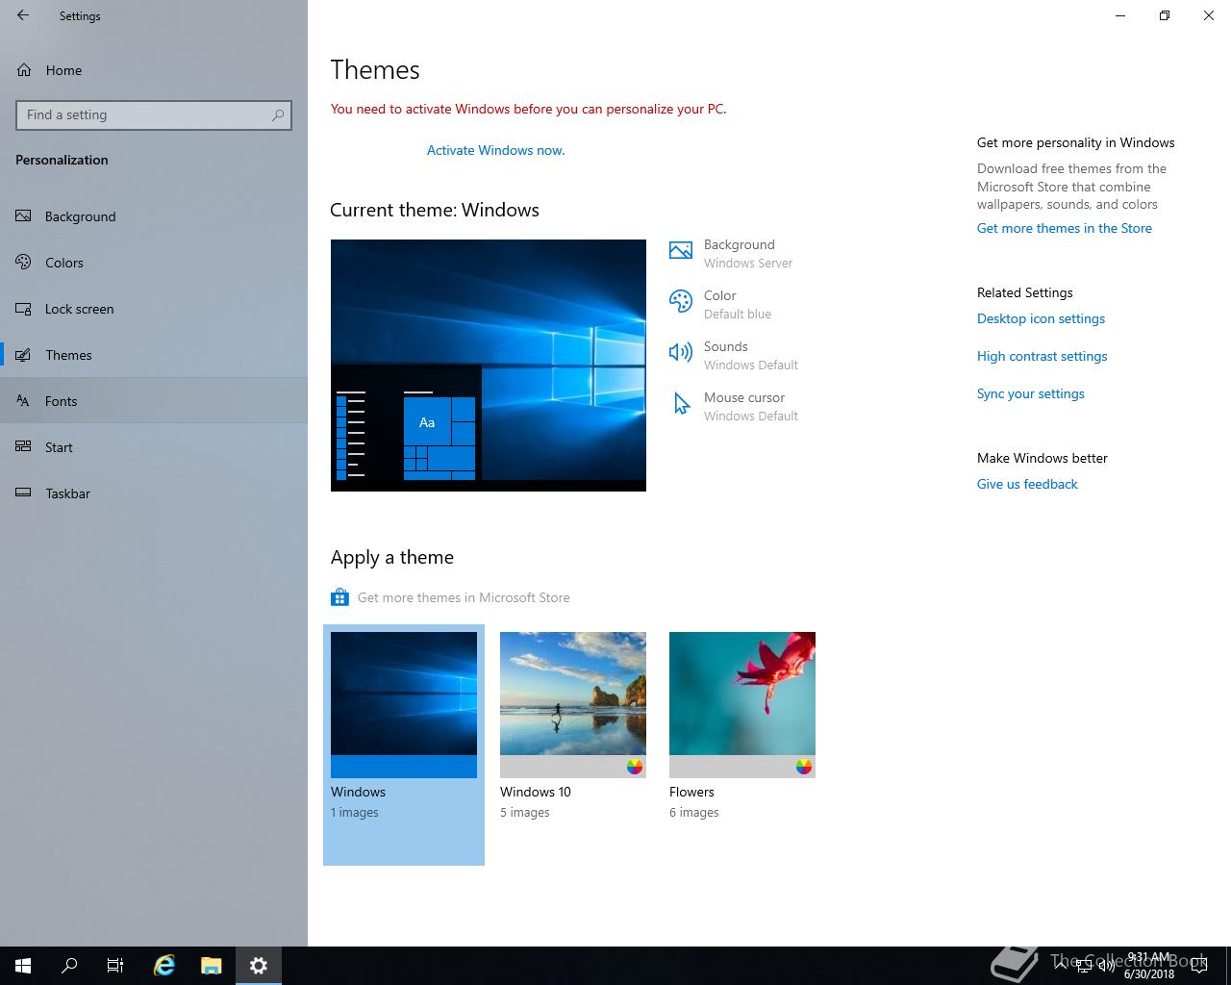Open Lock screen settings

point(154,309)
